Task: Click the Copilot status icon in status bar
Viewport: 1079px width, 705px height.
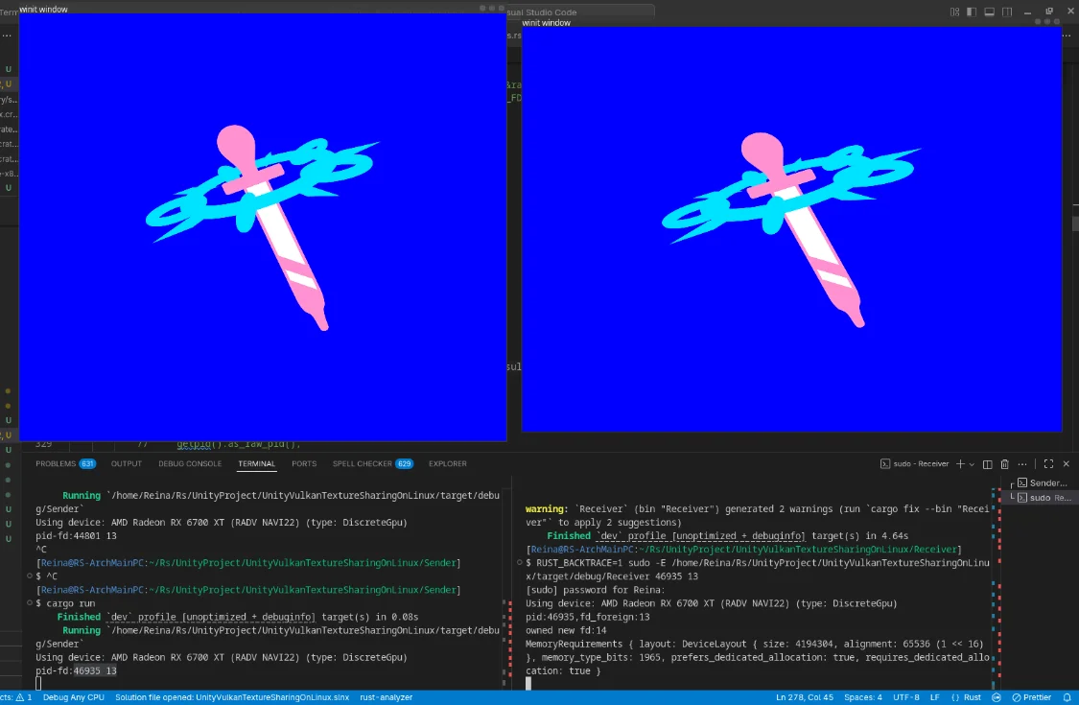Action: click(997, 697)
